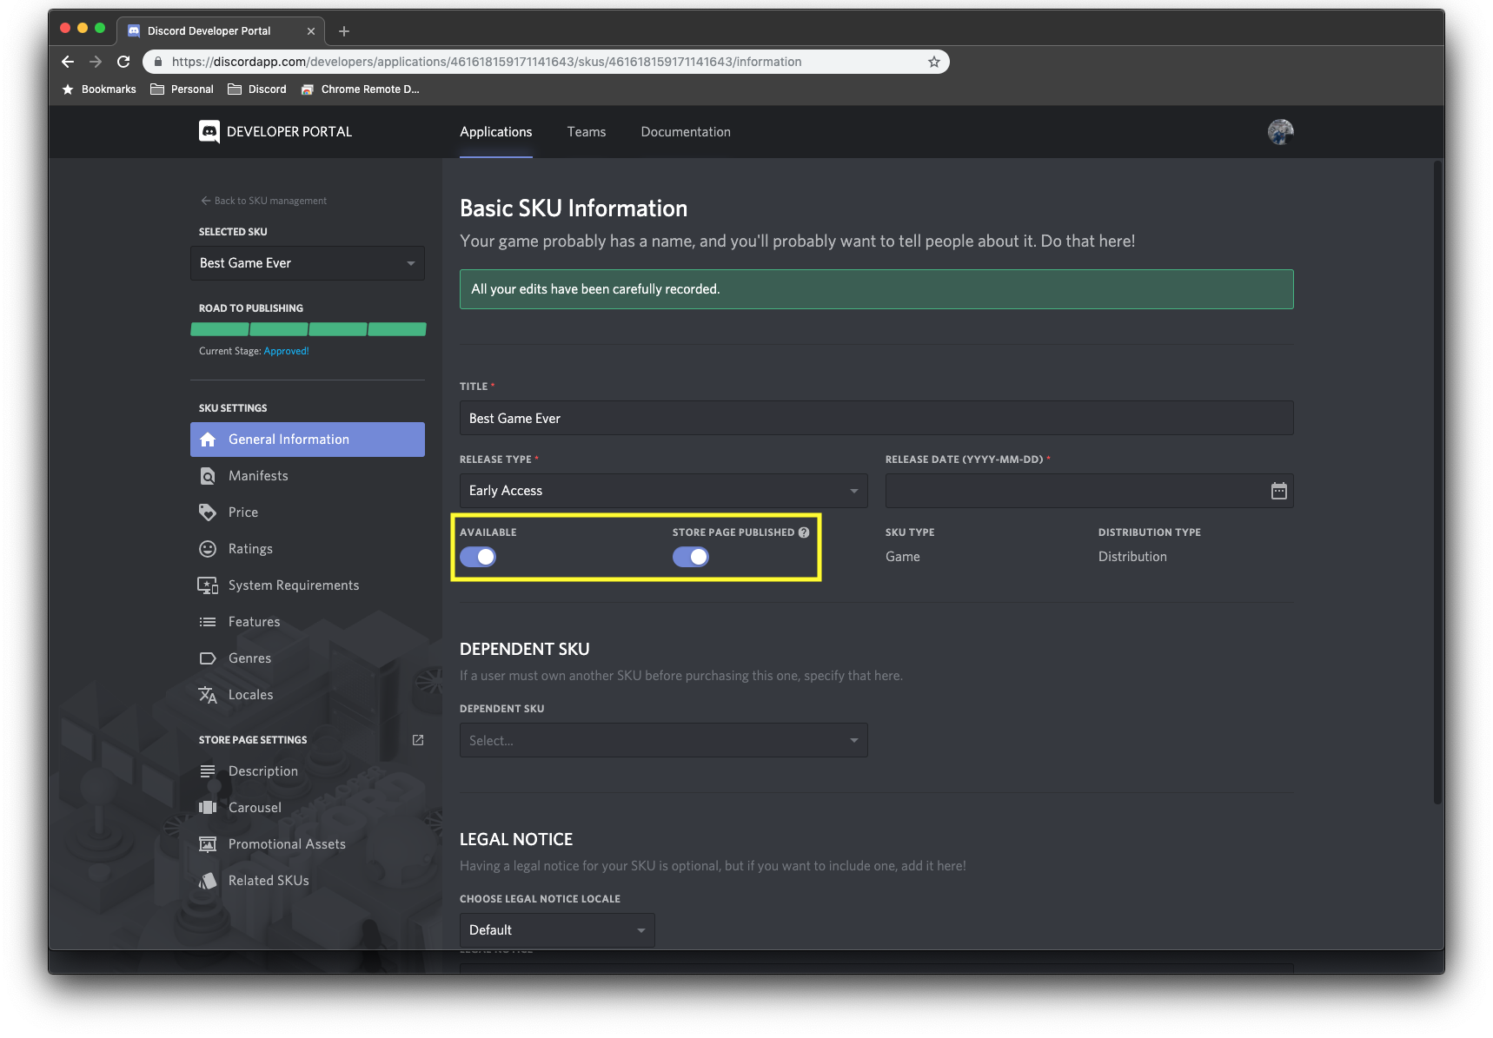Image resolution: width=1493 pixels, height=1038 pixels.
Task: Switch to the Teams tab
Action: 587,132
